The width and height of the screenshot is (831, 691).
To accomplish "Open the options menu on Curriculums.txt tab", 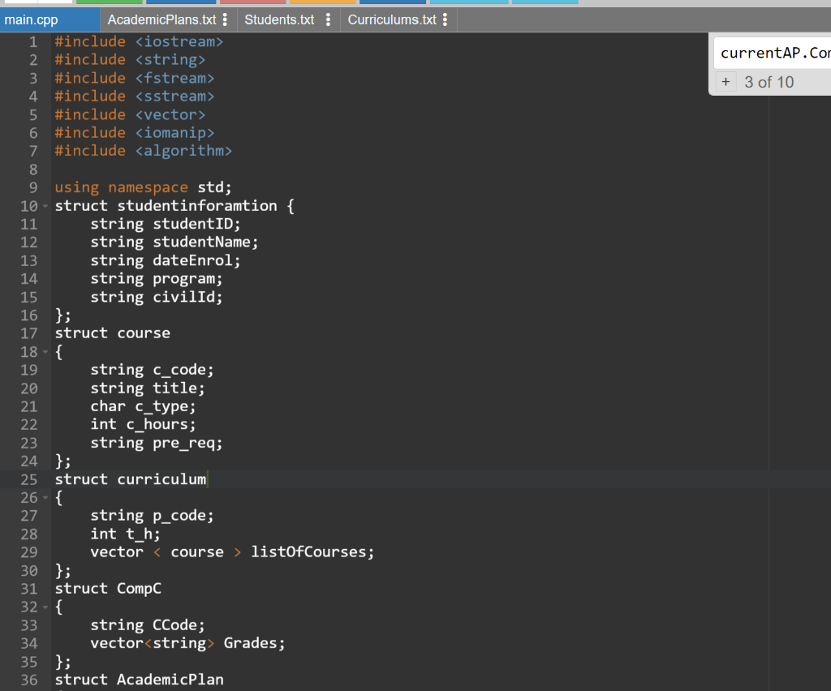I will tap(444, 18).
